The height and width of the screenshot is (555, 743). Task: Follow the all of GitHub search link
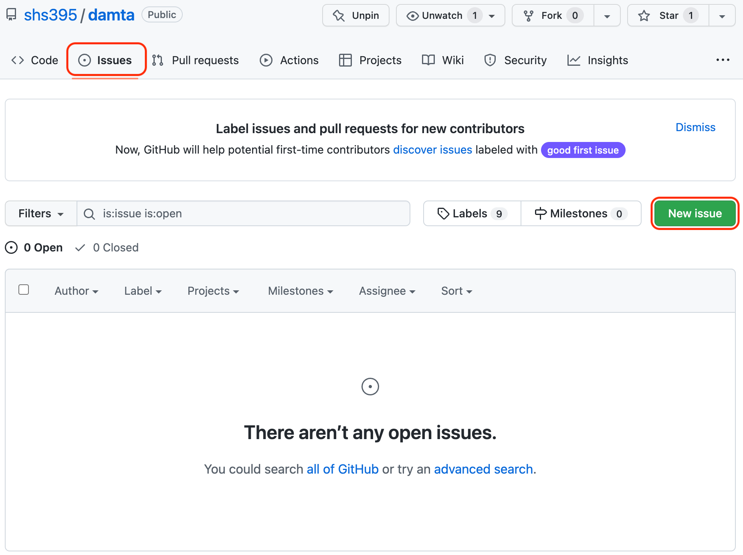pyautogui.click(x=343, y=469)
